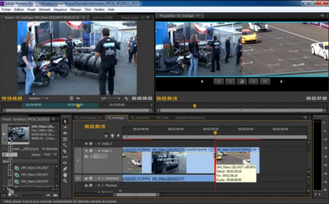The image size is (329, 204).
Task: Mute the 2 - Musique audio track
Action: tap(86, 185)
